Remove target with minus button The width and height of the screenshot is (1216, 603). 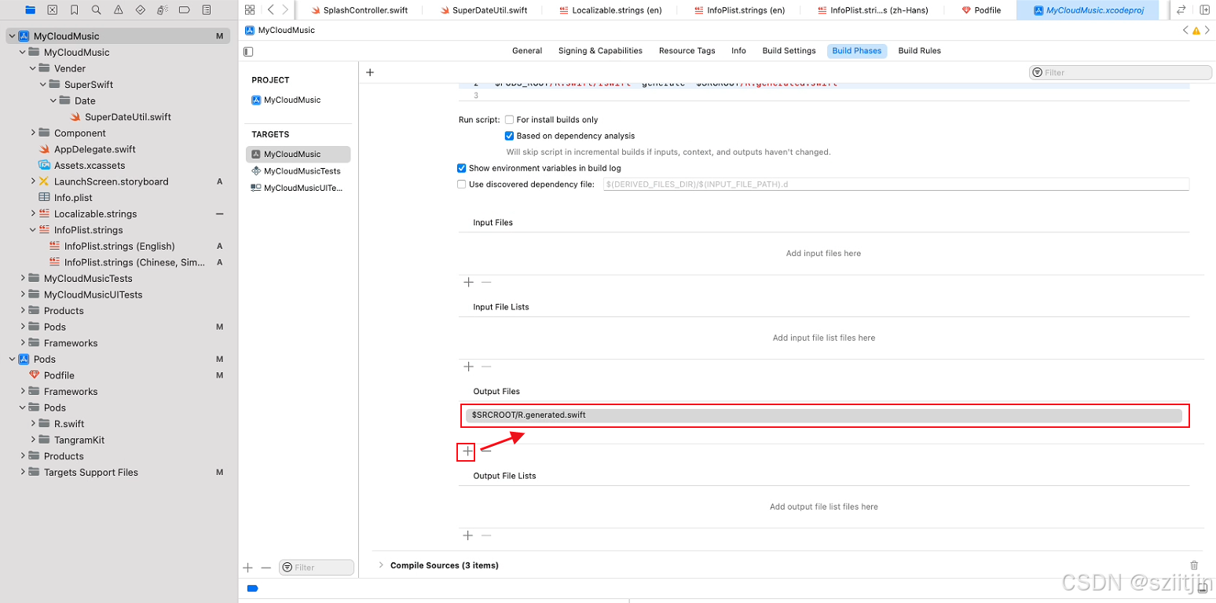coord(266,567)
